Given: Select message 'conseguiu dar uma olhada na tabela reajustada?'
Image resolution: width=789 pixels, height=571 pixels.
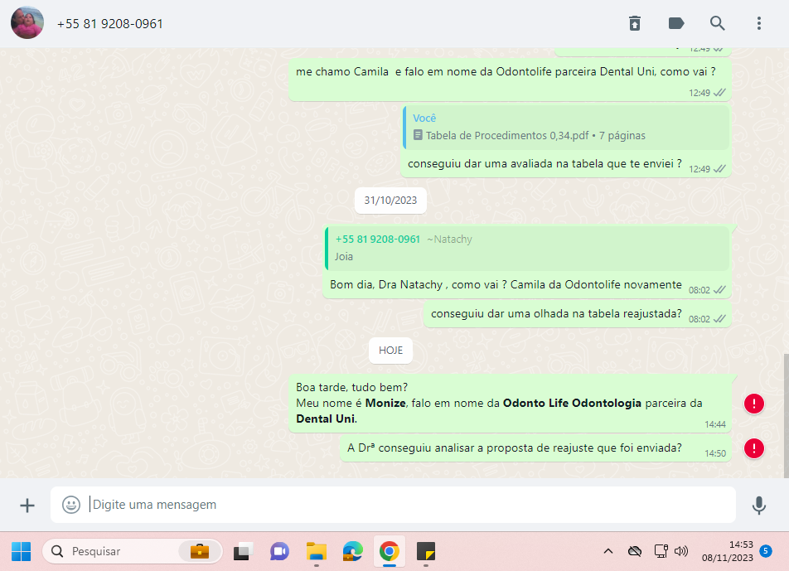Looking at the screenshot, I should click(x=577, y=313).
